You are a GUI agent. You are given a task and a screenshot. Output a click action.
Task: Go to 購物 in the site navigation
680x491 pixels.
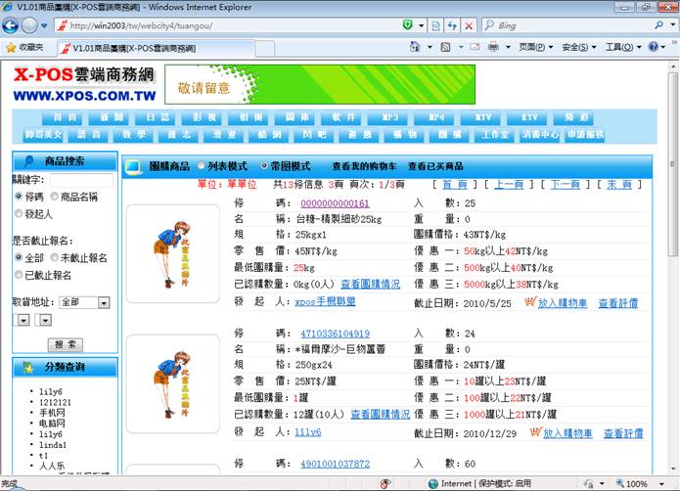[405, 134]
